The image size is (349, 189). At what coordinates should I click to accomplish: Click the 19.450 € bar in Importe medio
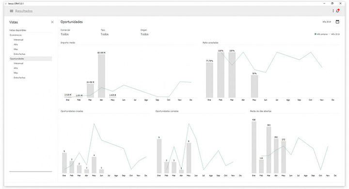click(x=90, y=91)
